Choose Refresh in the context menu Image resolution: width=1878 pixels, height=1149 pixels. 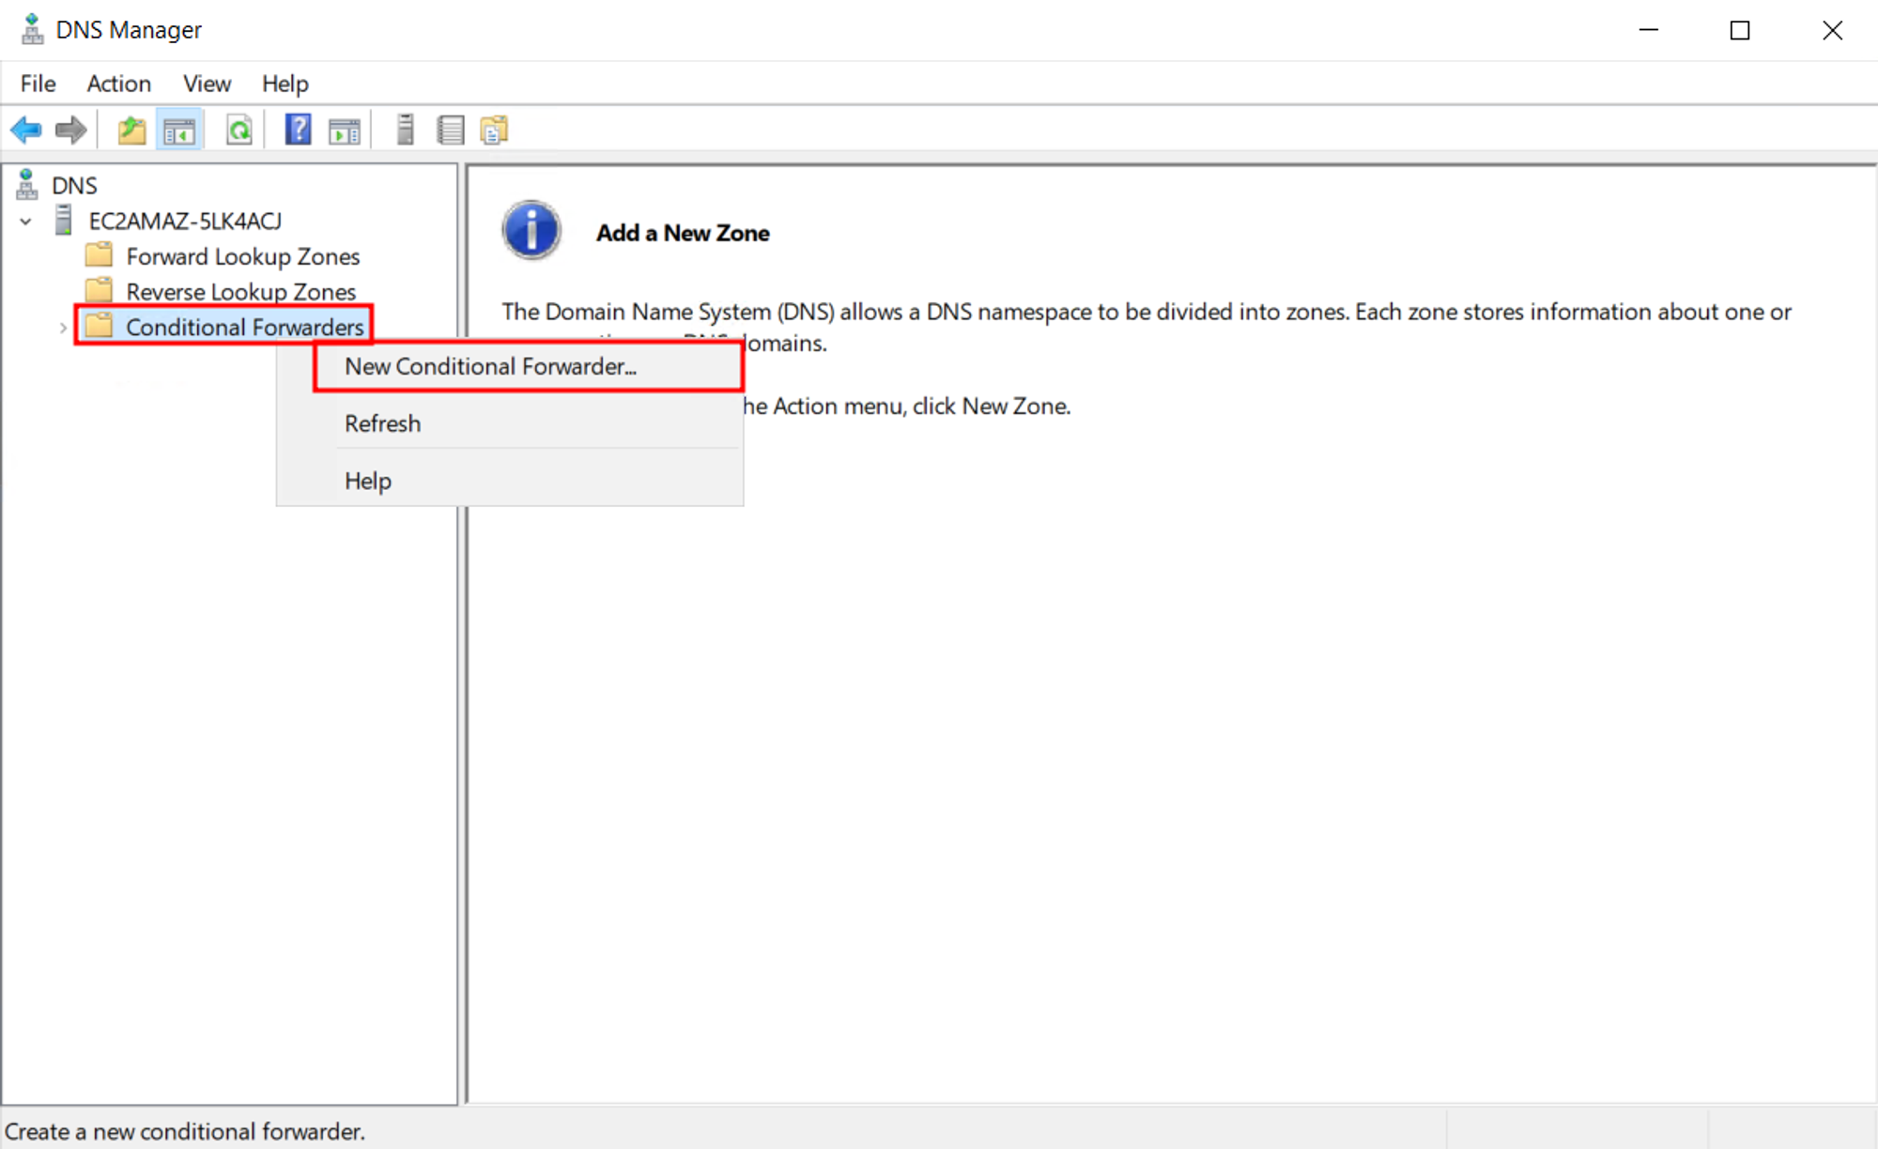(x=382, y=423)
